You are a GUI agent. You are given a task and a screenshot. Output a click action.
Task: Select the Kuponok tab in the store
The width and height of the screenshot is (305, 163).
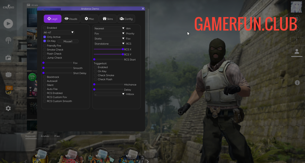[x=31, y=136]
